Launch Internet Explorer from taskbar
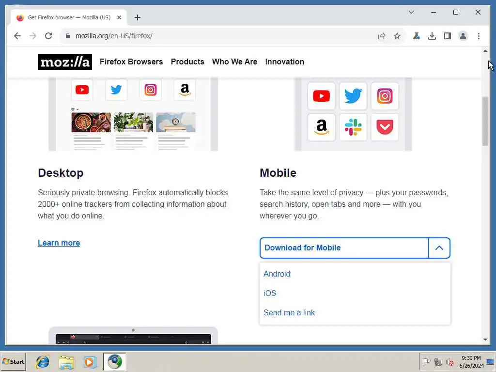 (43, 362)
